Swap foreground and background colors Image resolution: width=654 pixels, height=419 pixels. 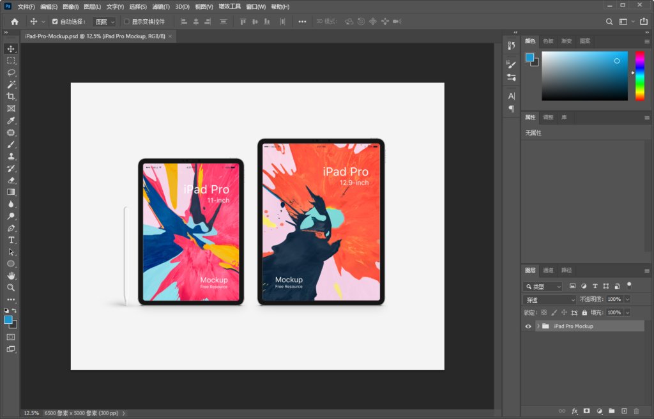[x=14, y=310]
